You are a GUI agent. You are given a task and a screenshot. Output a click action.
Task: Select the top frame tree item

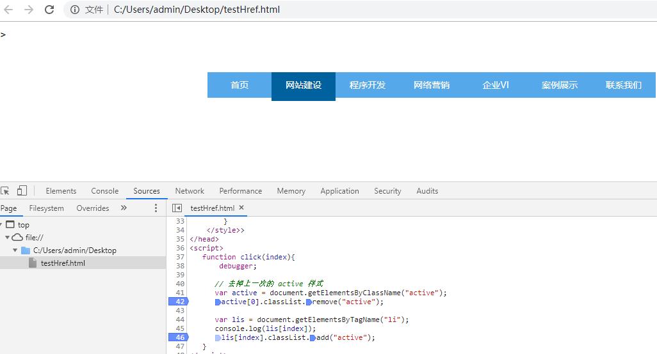point(24,225)
